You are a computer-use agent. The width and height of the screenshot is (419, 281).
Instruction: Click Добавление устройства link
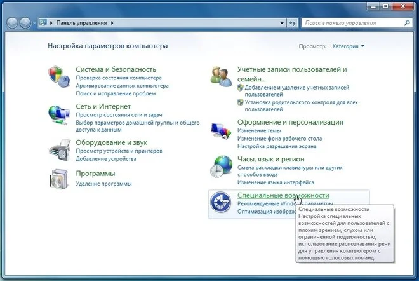coord(106,159)
